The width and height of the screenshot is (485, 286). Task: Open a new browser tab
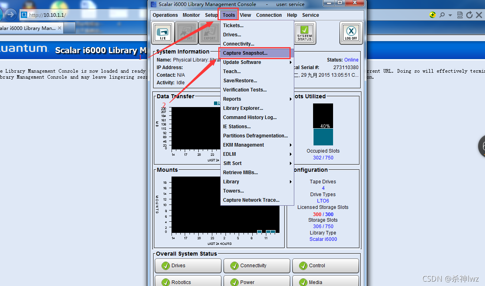tap(70, 28)
